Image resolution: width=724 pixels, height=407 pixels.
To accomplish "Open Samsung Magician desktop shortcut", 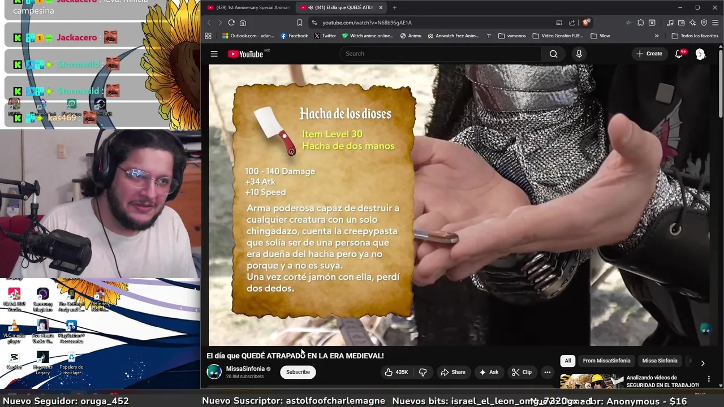I will click(42, 300).
